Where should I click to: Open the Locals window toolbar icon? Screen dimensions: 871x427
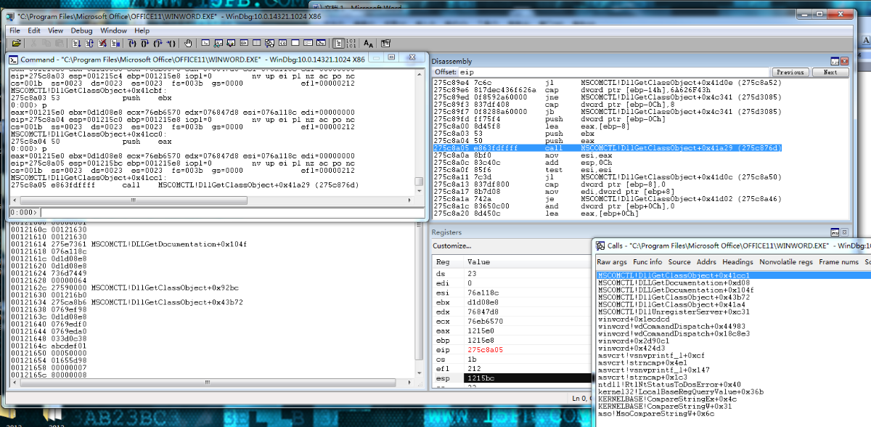pyautogui.click(x=232, y=44)
